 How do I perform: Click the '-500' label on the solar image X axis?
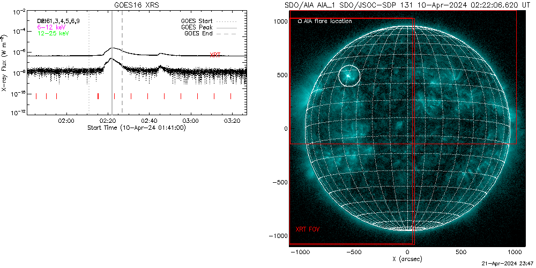(x=353, y=252)
